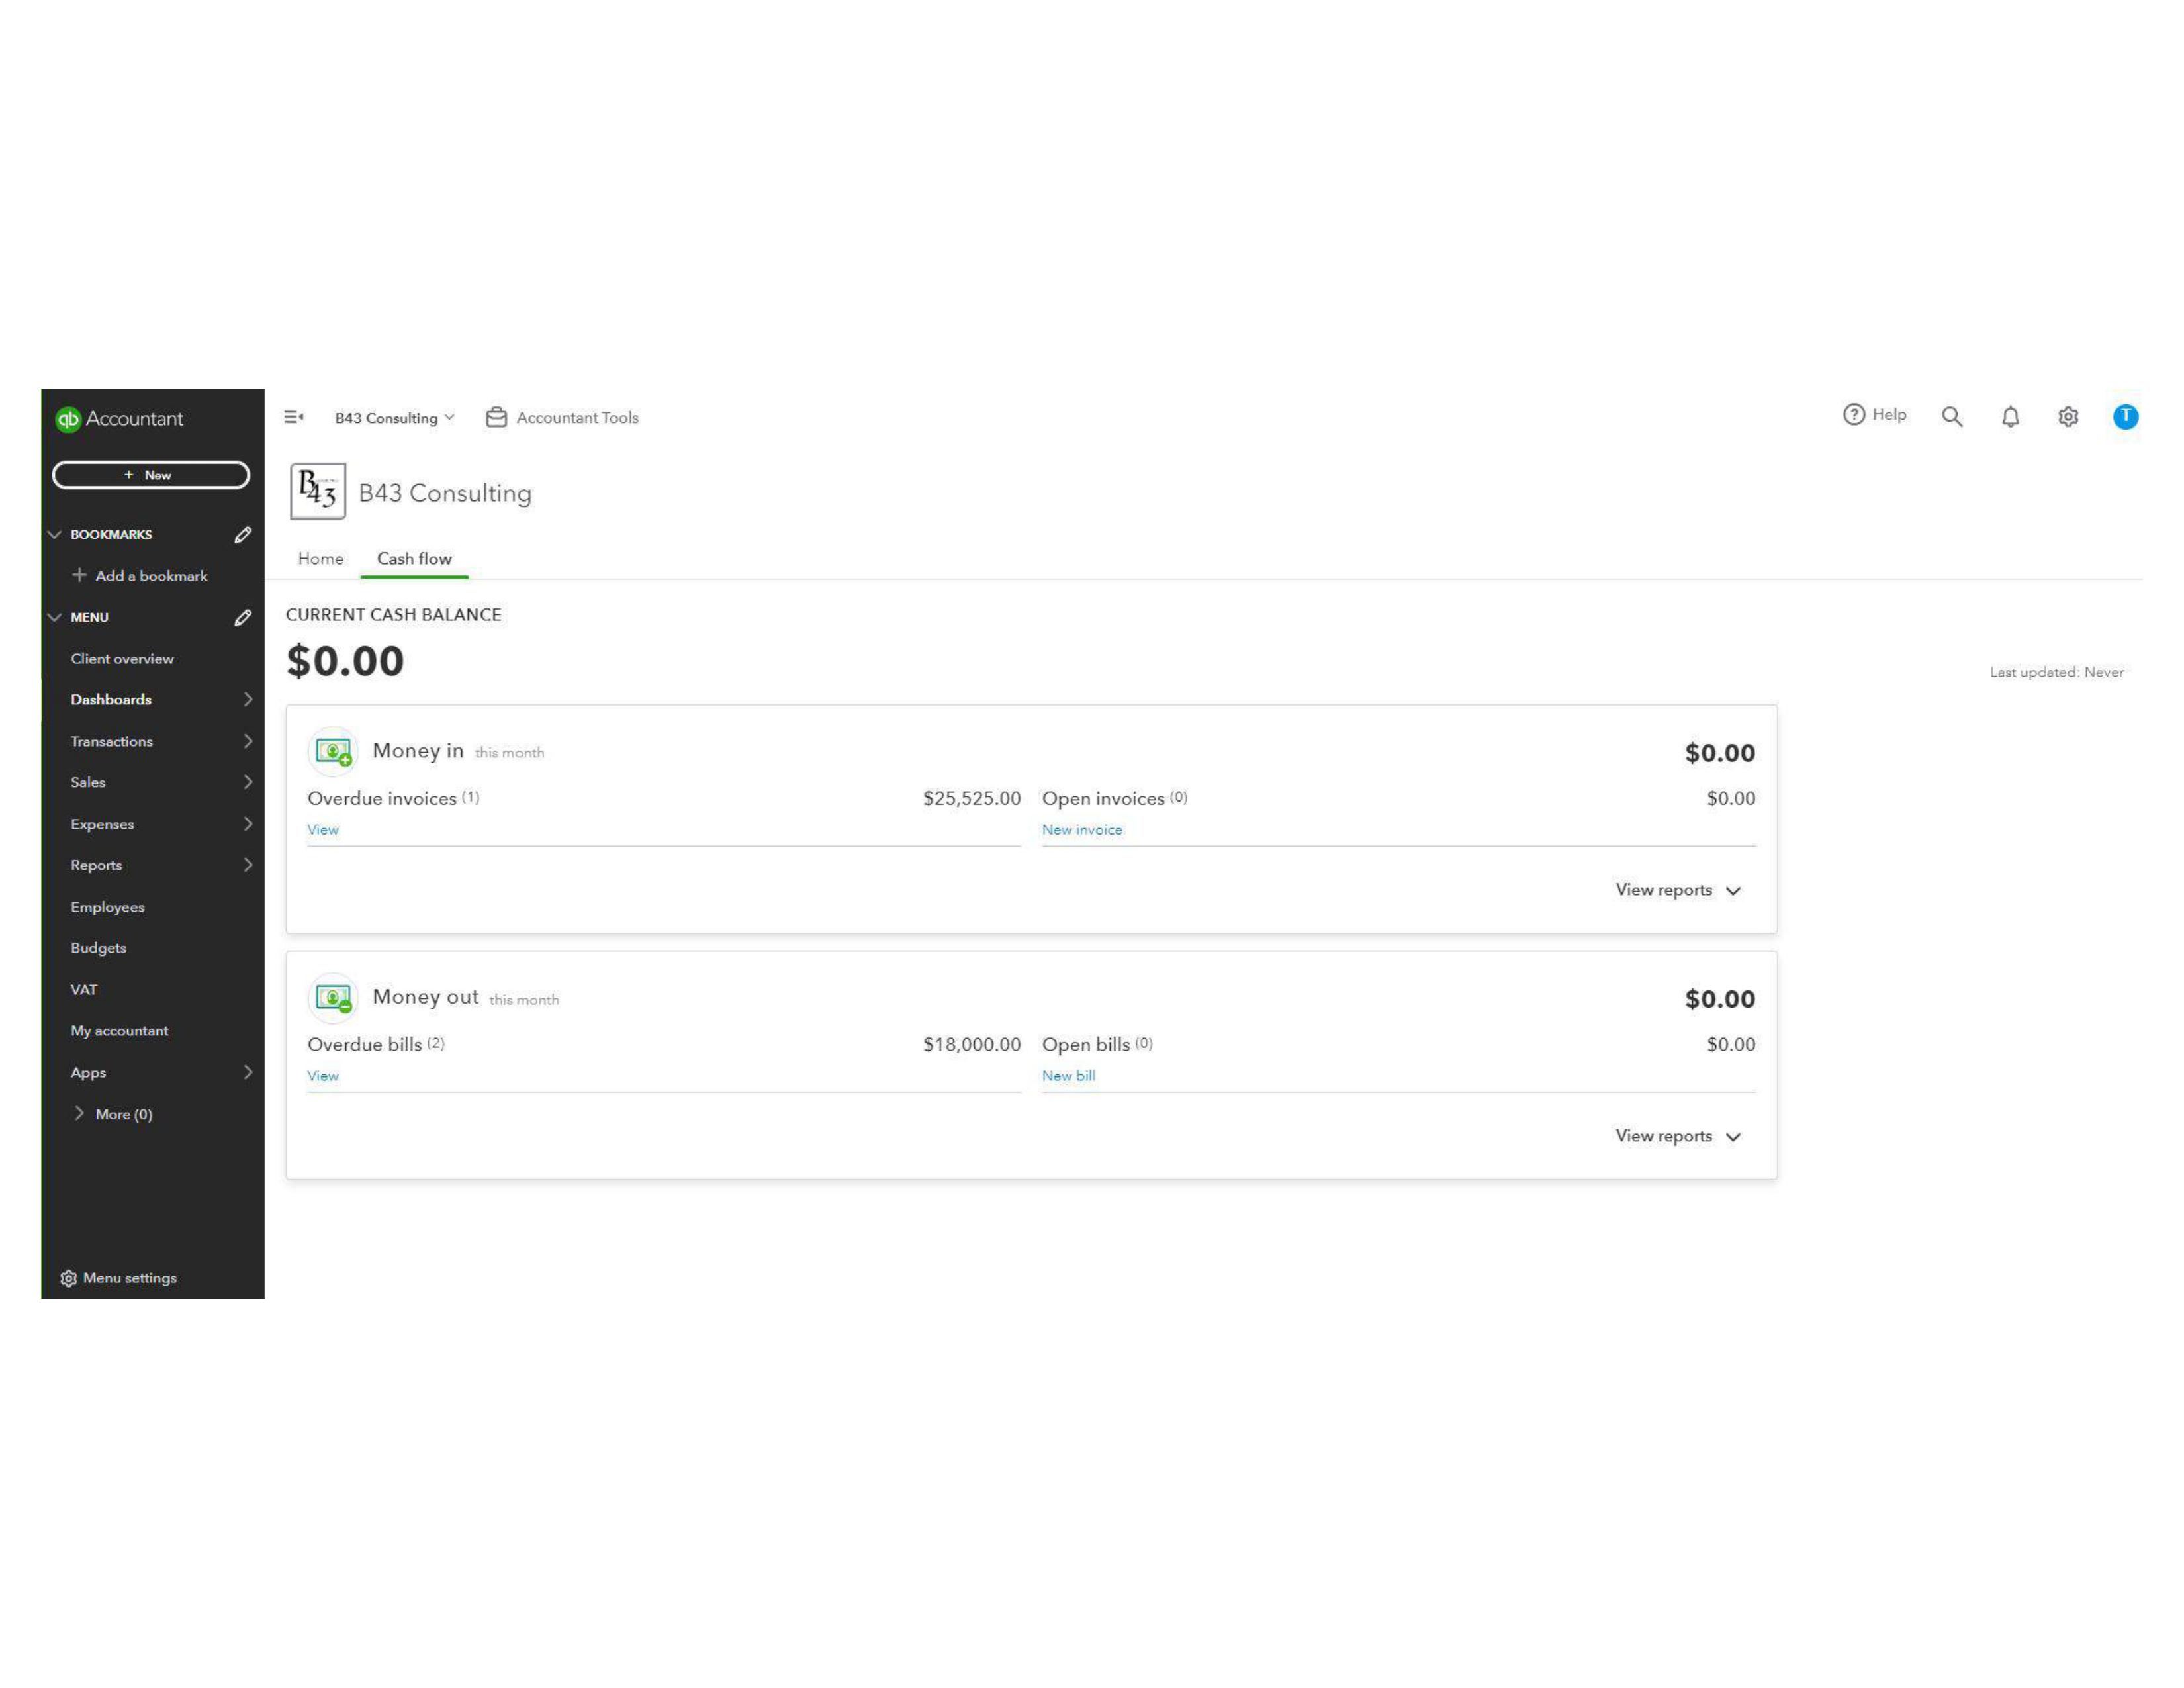This screenshot has width=2184, height=1688.
Task: Click the New invoice link
Action: [1081, 830]
